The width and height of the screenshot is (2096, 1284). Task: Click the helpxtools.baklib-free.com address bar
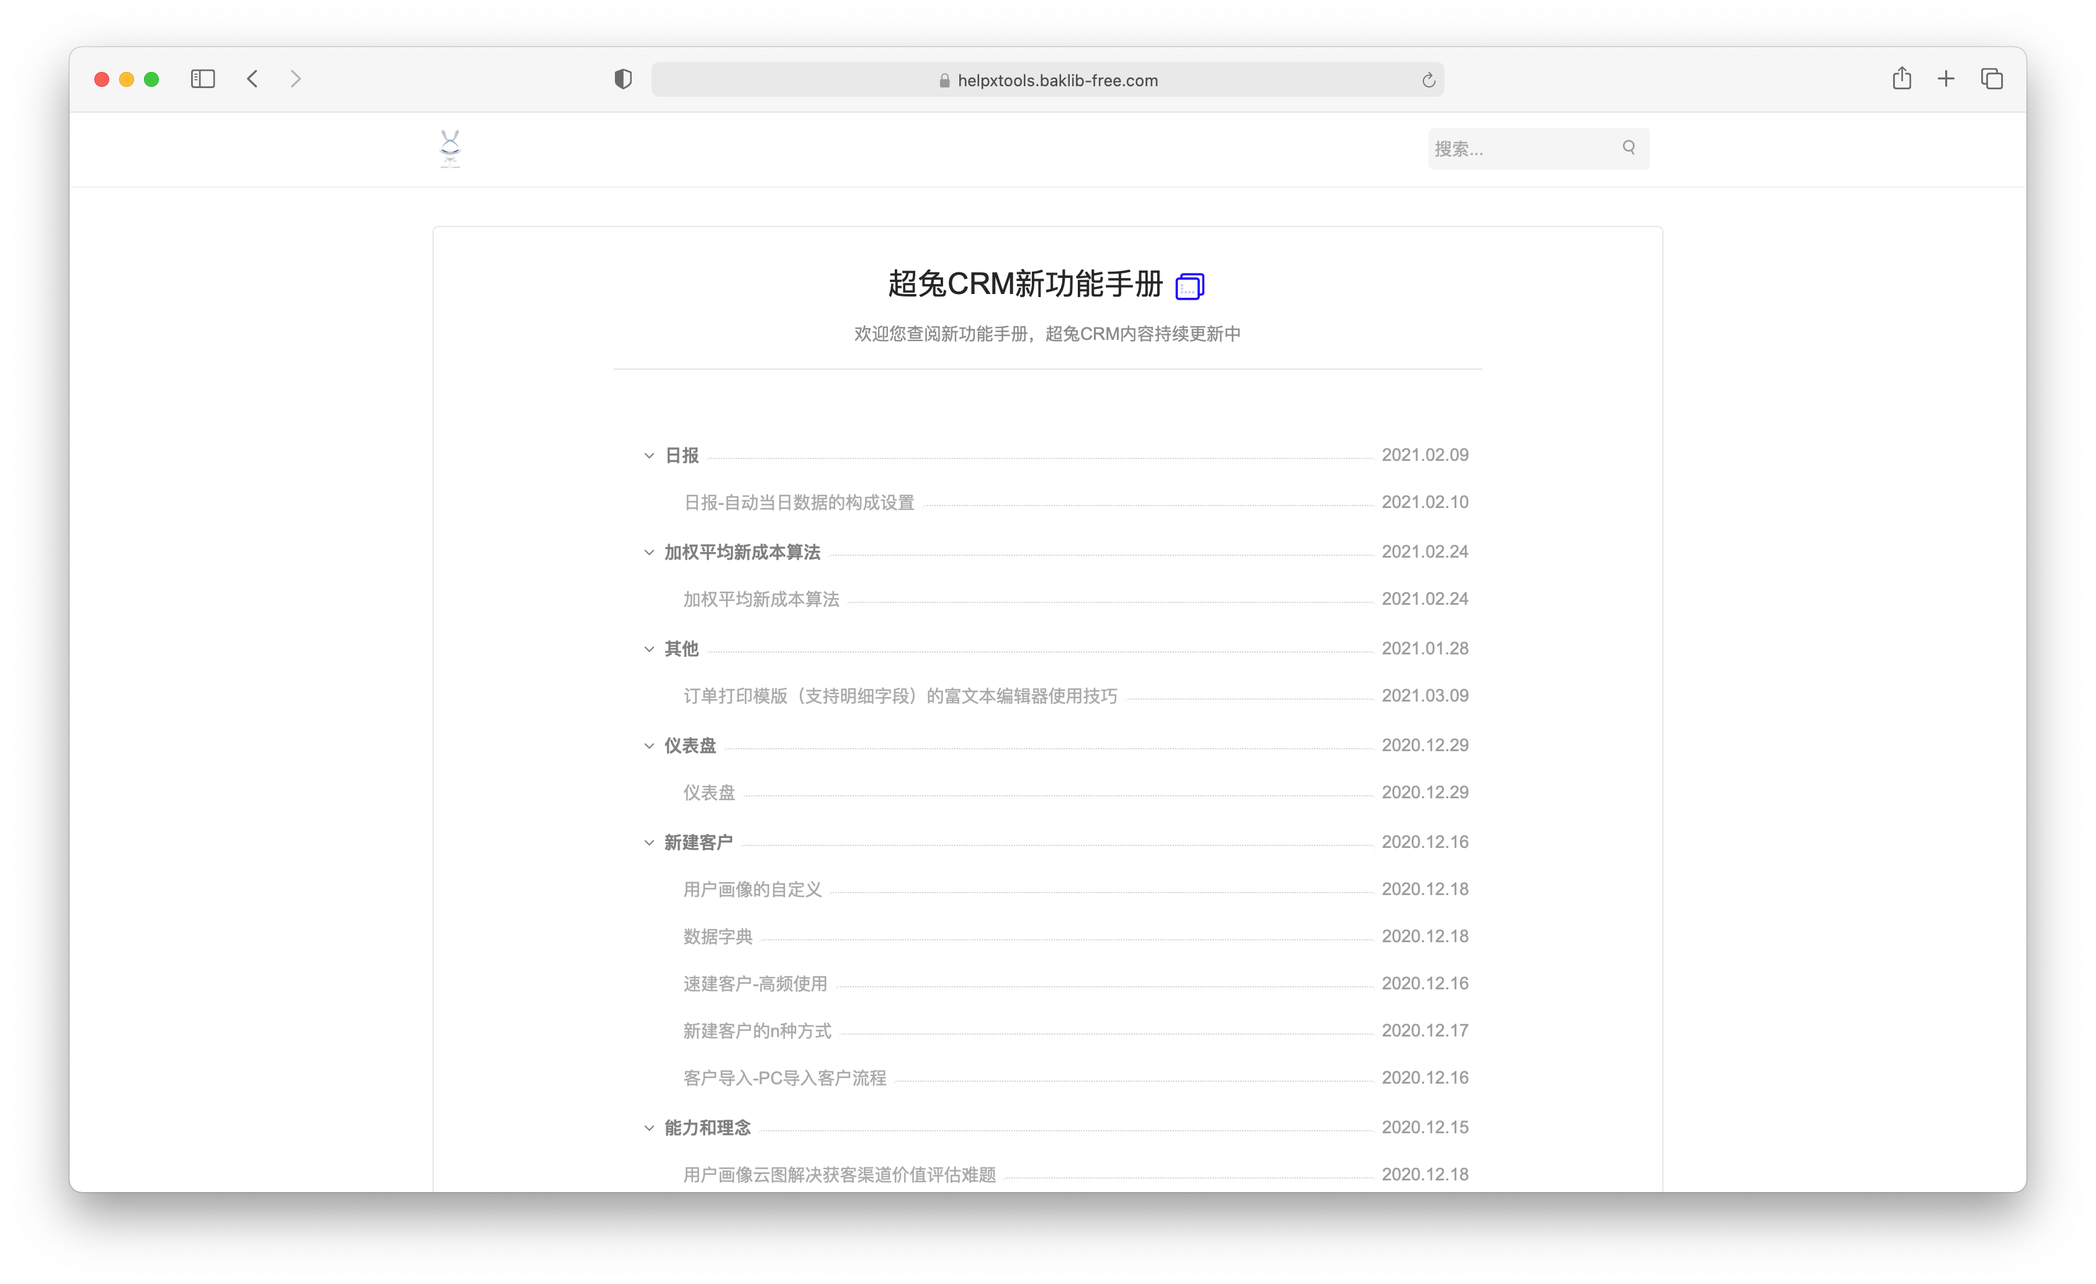click(1047, 80)
